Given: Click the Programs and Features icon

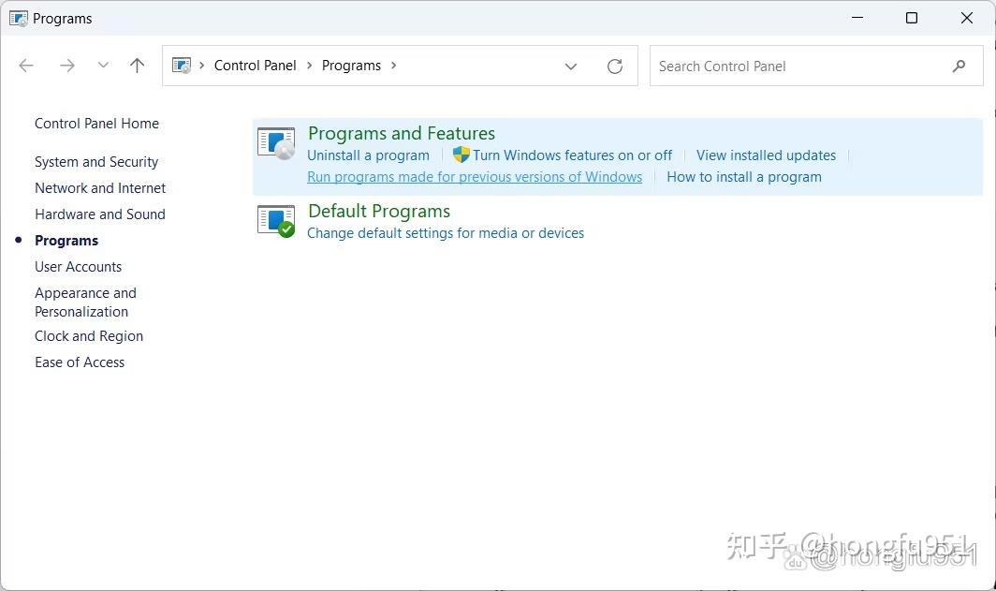Looking at the screenshot, I should click(276, 143).
